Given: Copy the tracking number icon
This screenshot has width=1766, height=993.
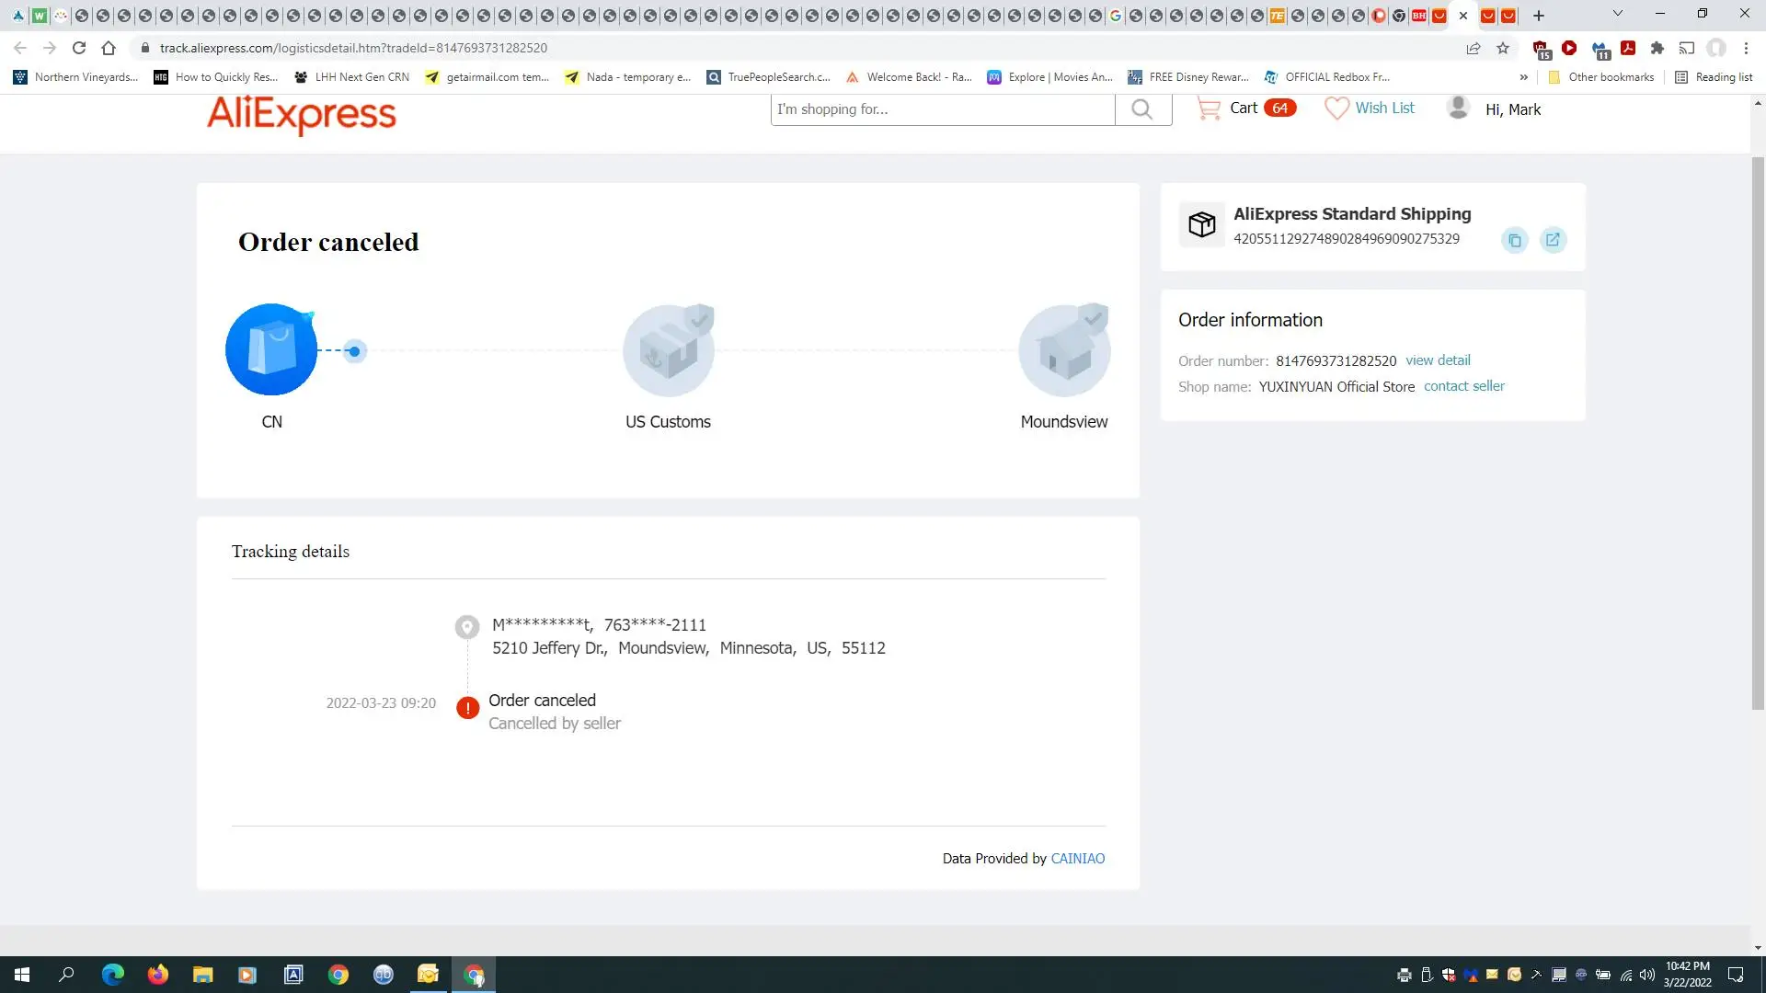Looking at the screenshot, I should [x=1514, y=241].
